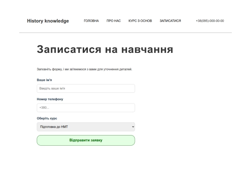The image size is (251, 188).
Task: Submit with Відправити заявку button
Action: click(86, 140)
